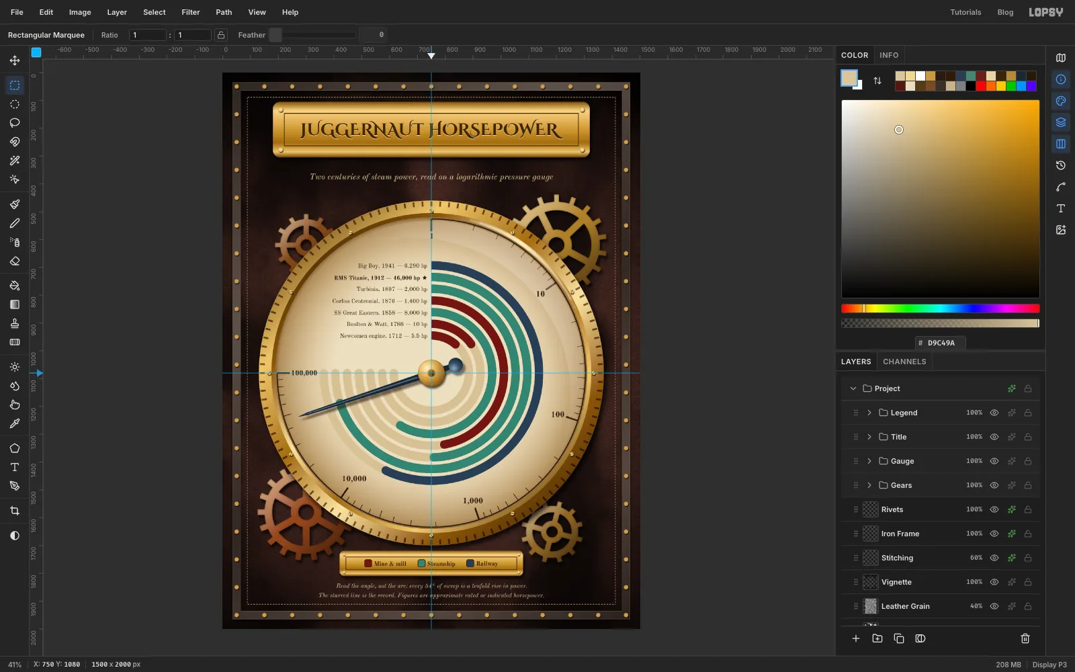This screenshot has height=672, width=1075.
Task: Click the hex color input field
Action: coord(941,343)
